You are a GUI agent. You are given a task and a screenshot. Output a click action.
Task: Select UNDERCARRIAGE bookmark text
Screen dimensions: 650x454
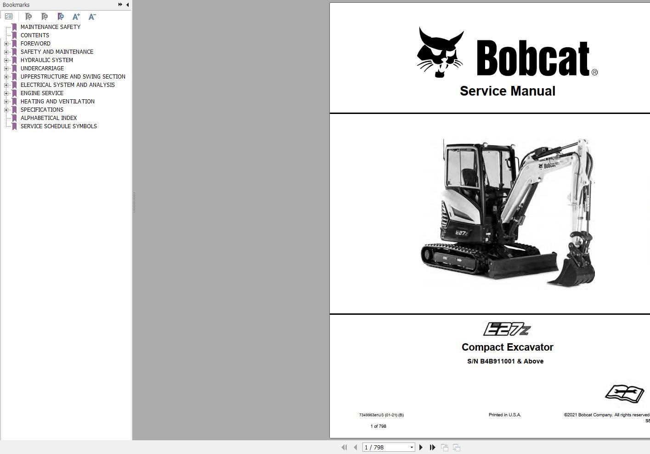[42, 68]
